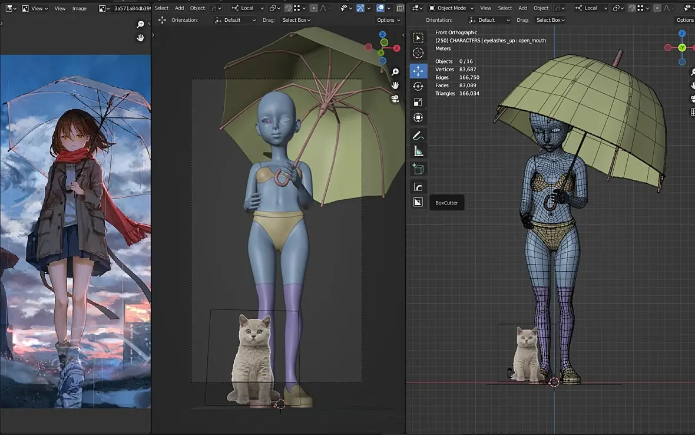Pick the Annotate pencil tool
The width and height of the screenshot is (695, 435).
pyautogui.click(x=418, y=136)
